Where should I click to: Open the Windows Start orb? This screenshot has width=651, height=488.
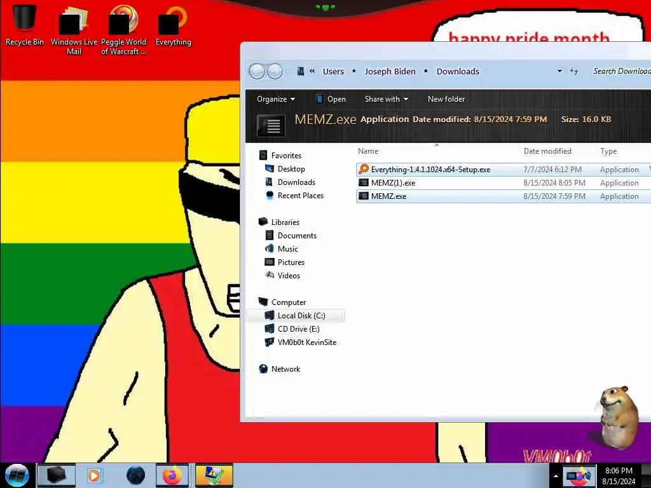[17, 475]
